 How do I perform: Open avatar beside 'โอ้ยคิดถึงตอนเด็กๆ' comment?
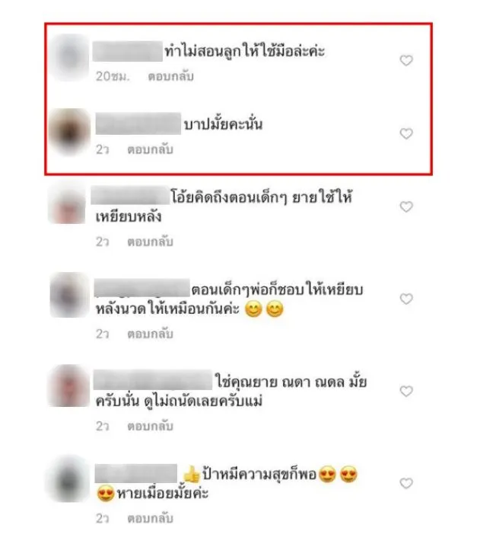tap(68, 203)
